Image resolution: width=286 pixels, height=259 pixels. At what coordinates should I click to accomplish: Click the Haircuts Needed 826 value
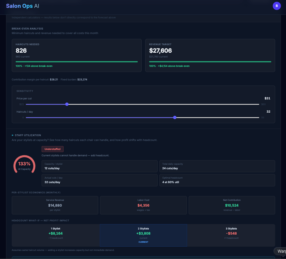coord(21,51)
